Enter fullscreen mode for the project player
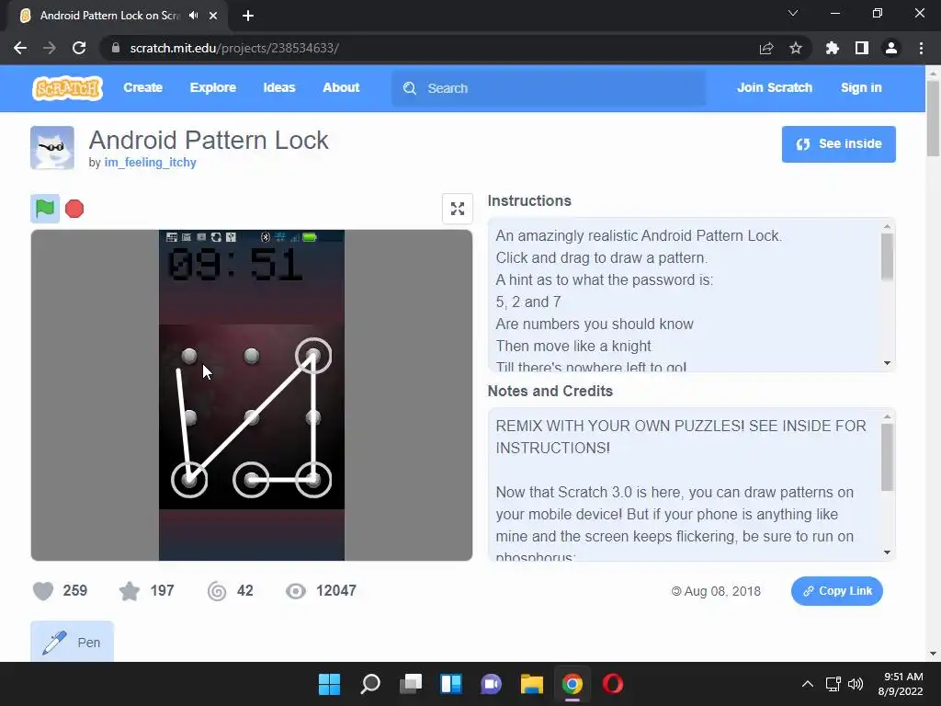 coord(458,209)
